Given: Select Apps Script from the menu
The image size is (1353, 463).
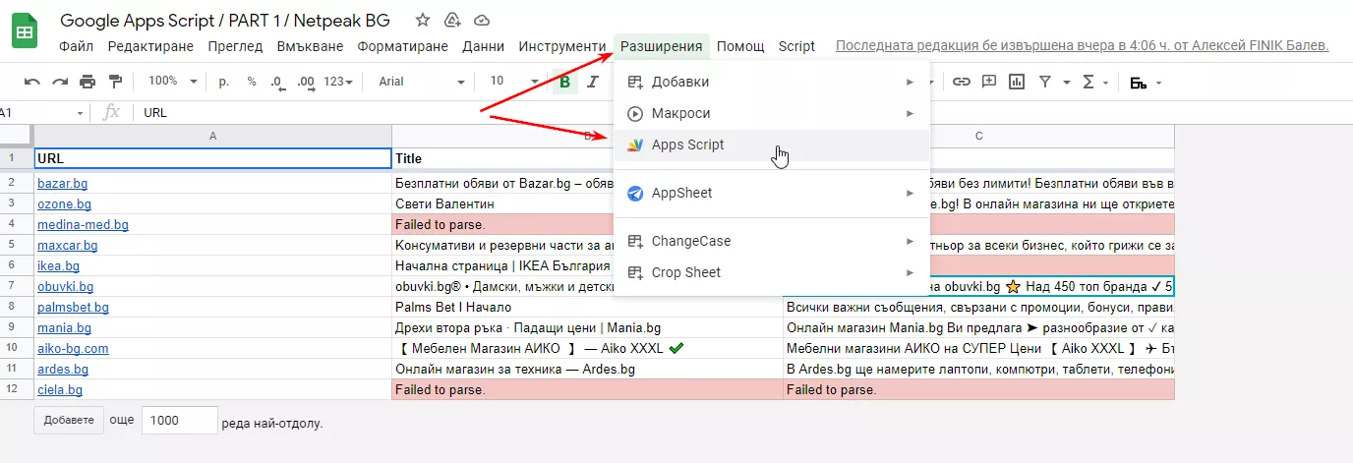Looking at the screenshot, I should click(x=771, y=145).
